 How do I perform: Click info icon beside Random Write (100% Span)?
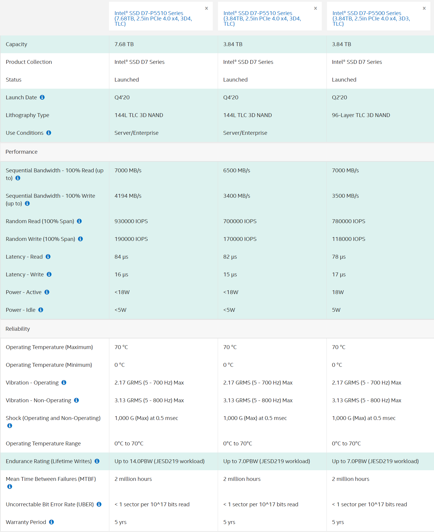[x=80, y=239]
